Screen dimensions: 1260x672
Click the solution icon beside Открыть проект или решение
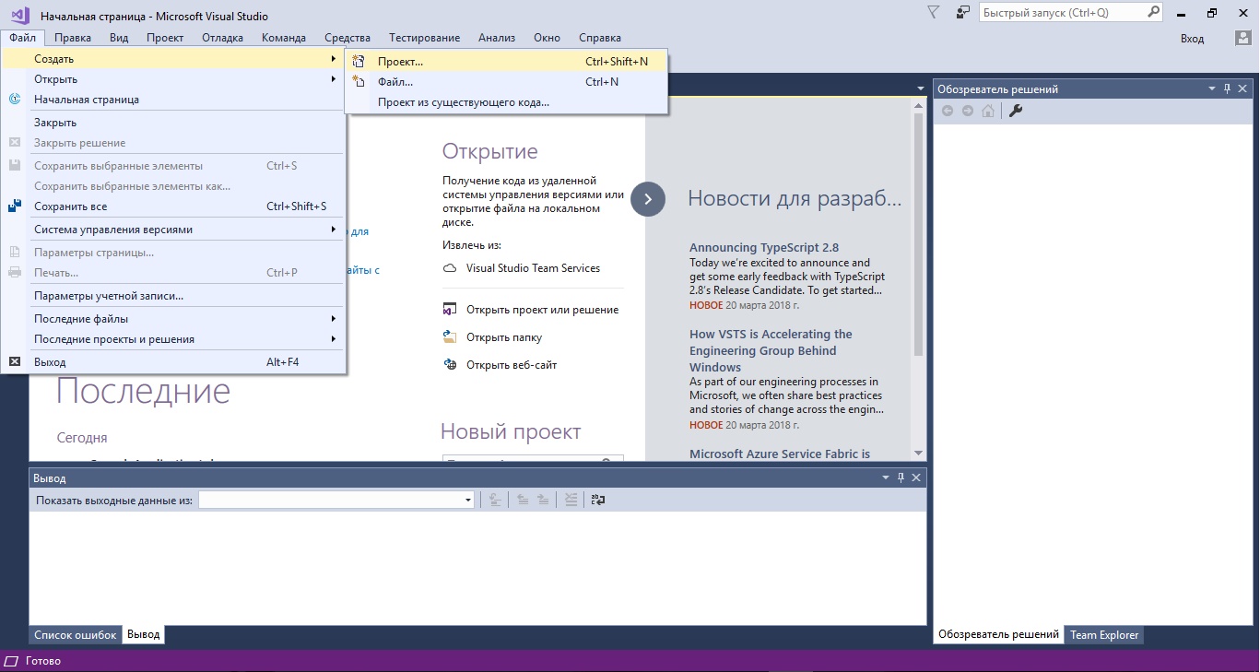450,310
